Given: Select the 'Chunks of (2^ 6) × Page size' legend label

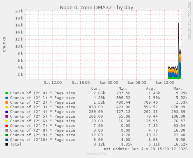Looking at the screenshot, I should pos(43,121).
